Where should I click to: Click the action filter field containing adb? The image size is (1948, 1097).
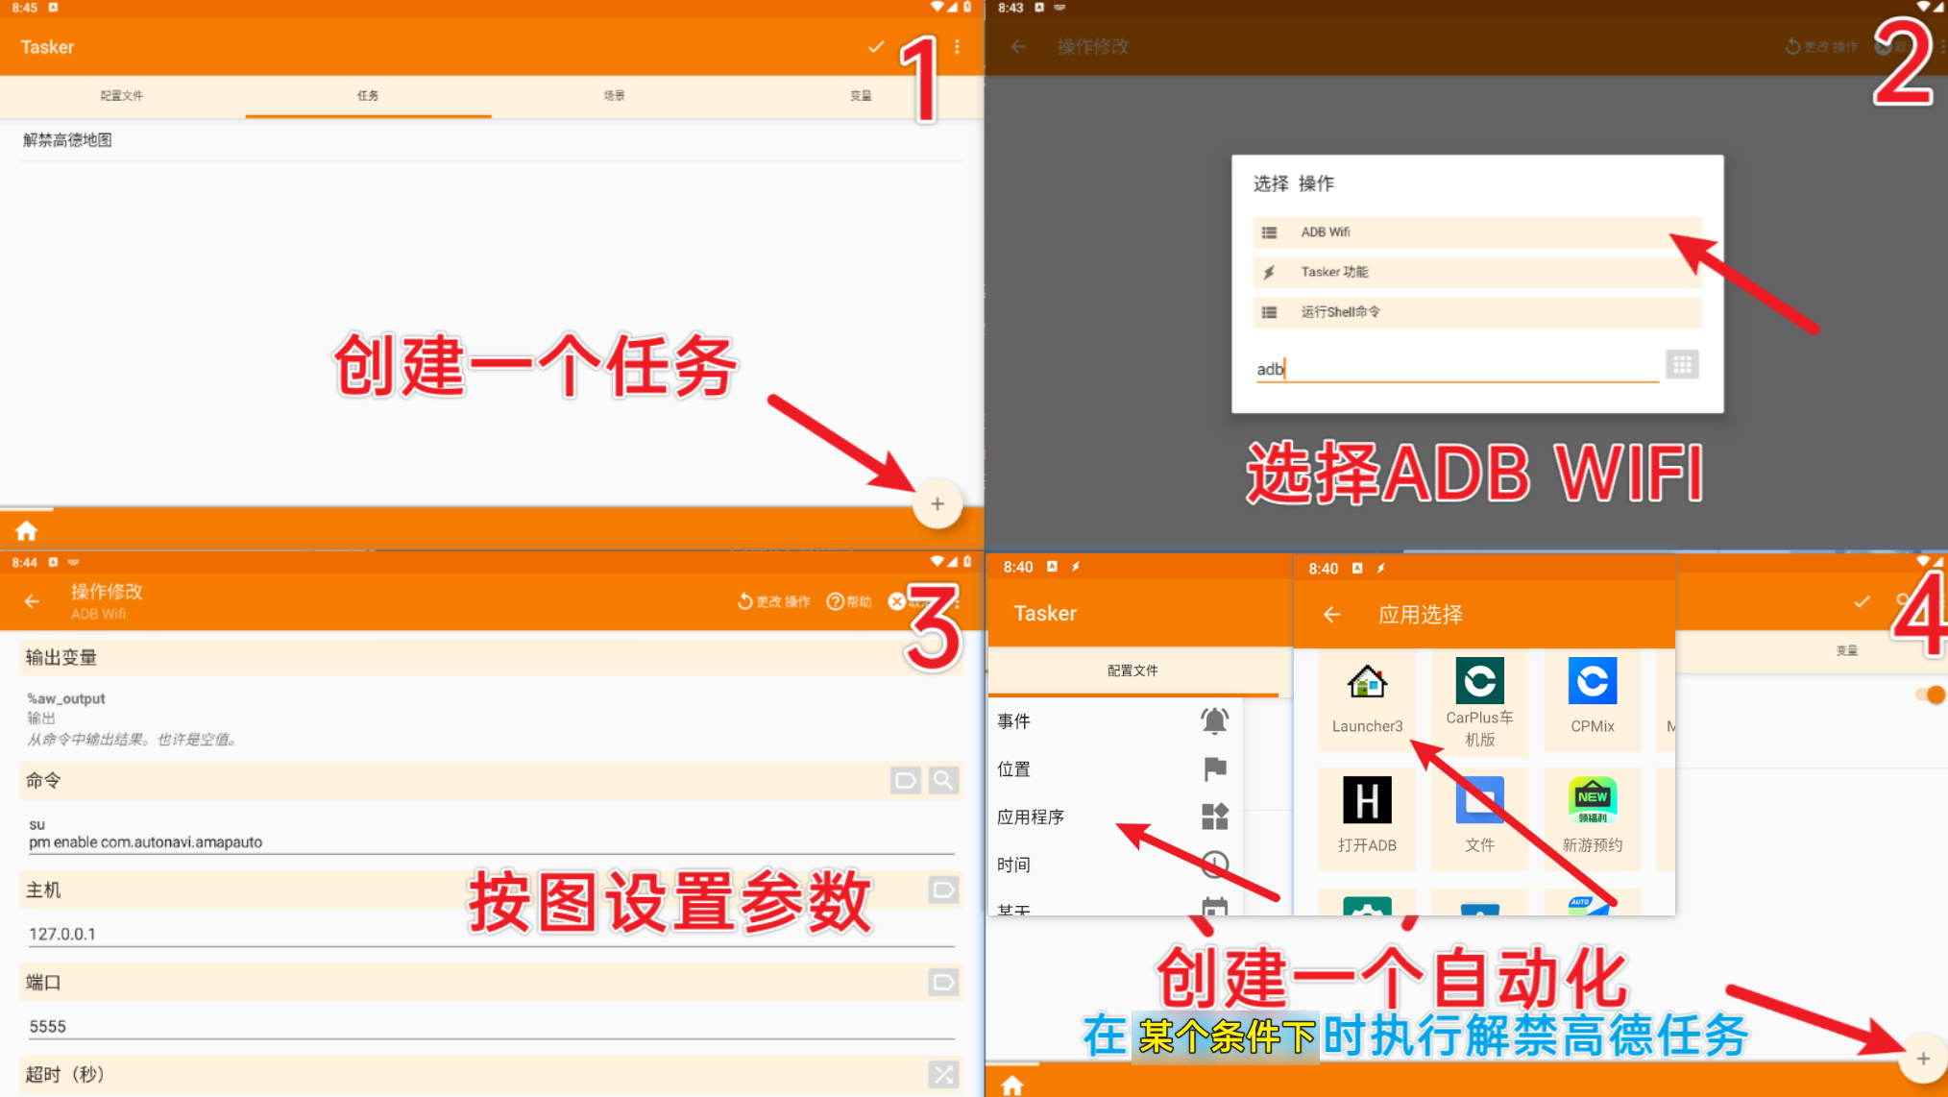click(1456, 369)
